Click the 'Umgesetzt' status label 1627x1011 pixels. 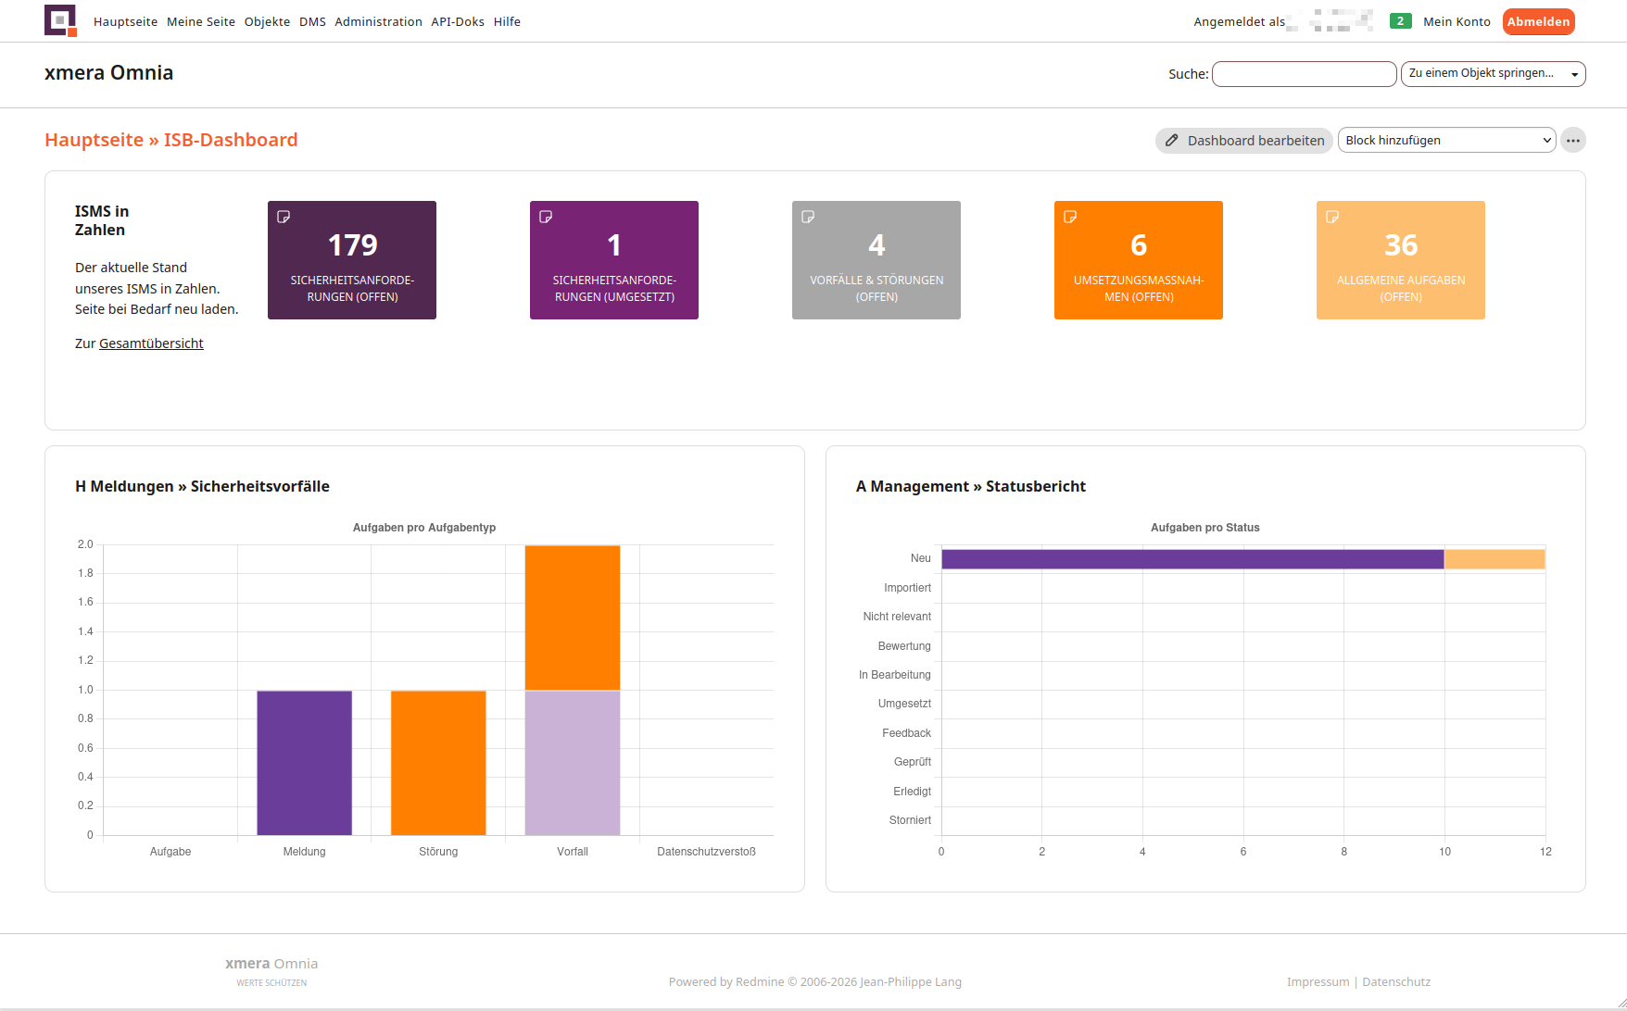pyautogui.click(x=904, y=704)
